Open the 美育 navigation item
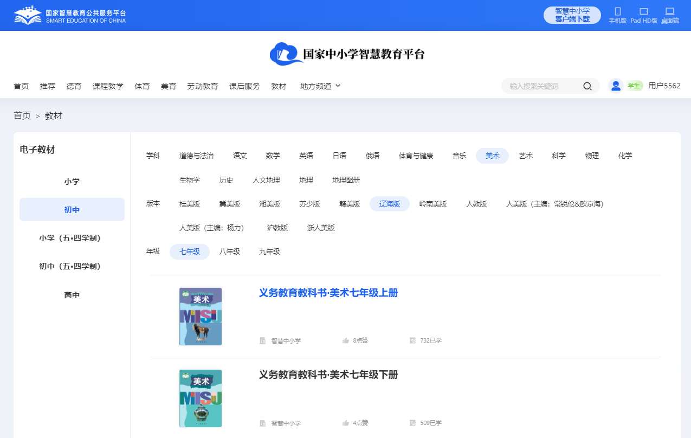The image size is (691, 438). [x=169, y=86]
